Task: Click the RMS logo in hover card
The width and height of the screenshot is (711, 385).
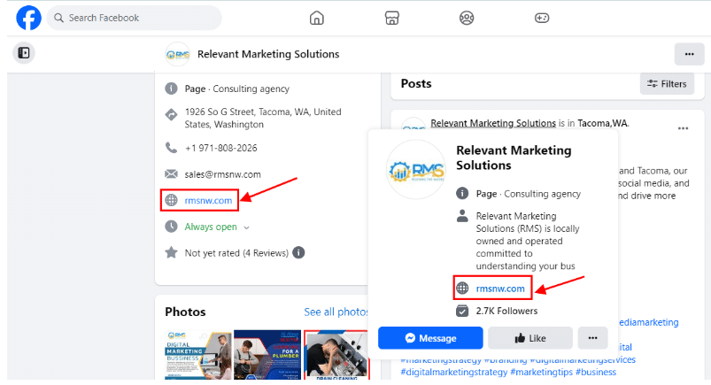Action: (416, 170)
